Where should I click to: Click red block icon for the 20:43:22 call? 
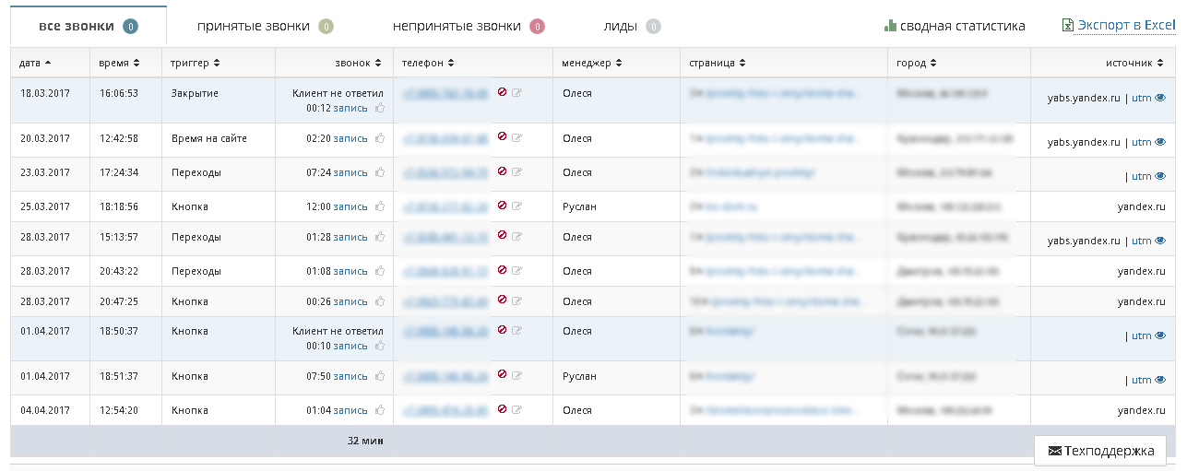[502, 268]
